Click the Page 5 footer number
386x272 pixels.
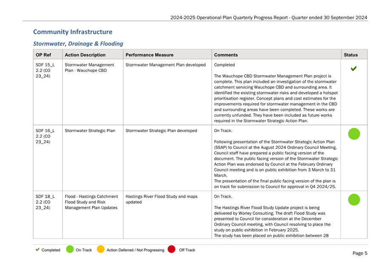(360, 253)
